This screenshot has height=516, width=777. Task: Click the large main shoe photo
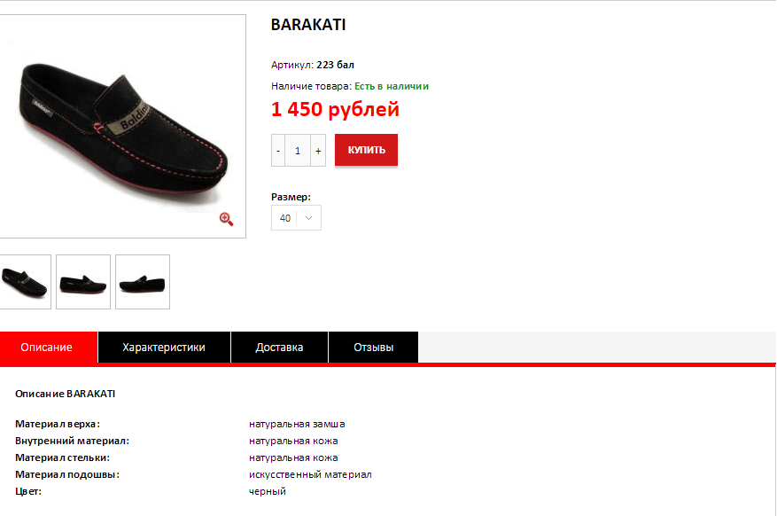[x=122, y=126]
